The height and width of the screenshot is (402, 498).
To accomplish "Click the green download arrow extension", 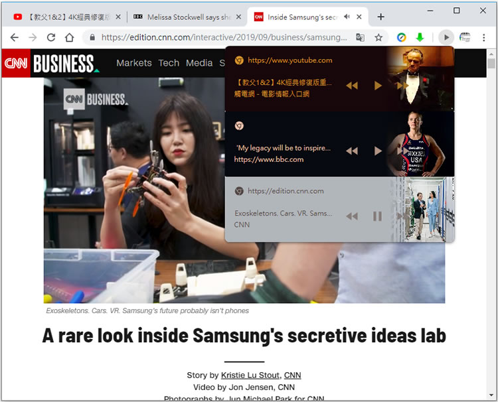I will (x=420, y=38).
